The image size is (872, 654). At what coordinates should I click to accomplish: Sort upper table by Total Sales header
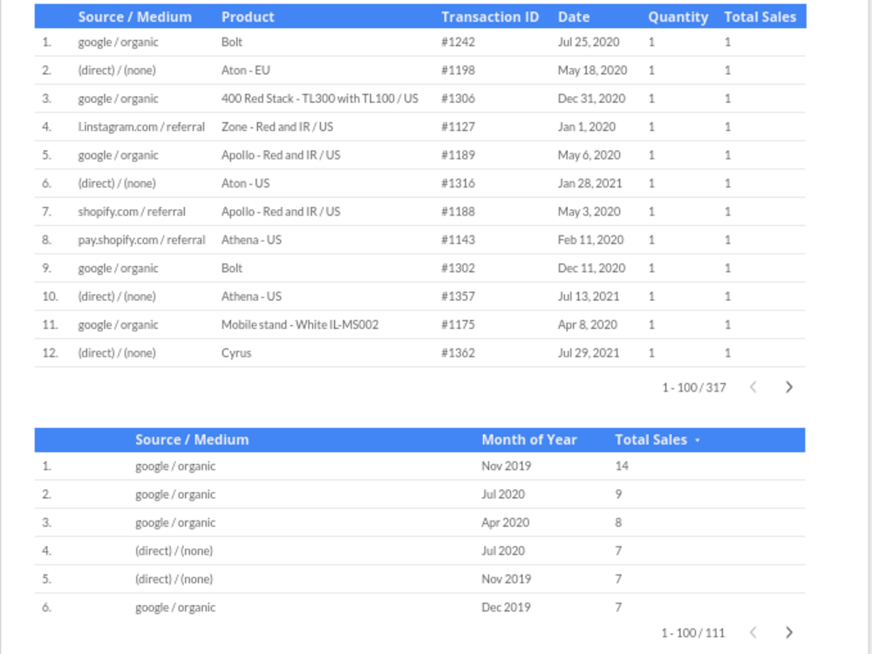pyautogui.click(x=760, y=17)
